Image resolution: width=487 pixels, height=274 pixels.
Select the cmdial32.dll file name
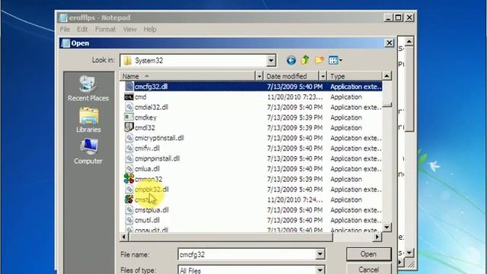pos(151,107)
